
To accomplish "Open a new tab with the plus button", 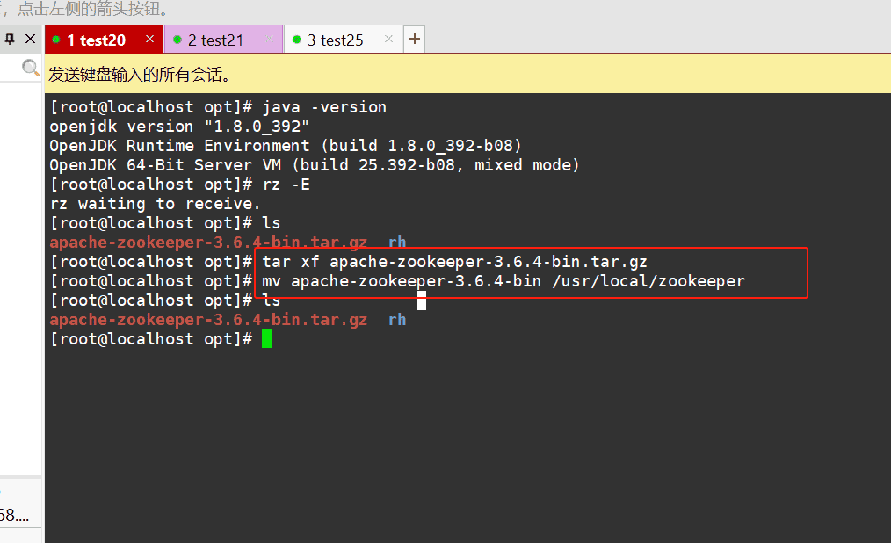I will pos(415,40).
